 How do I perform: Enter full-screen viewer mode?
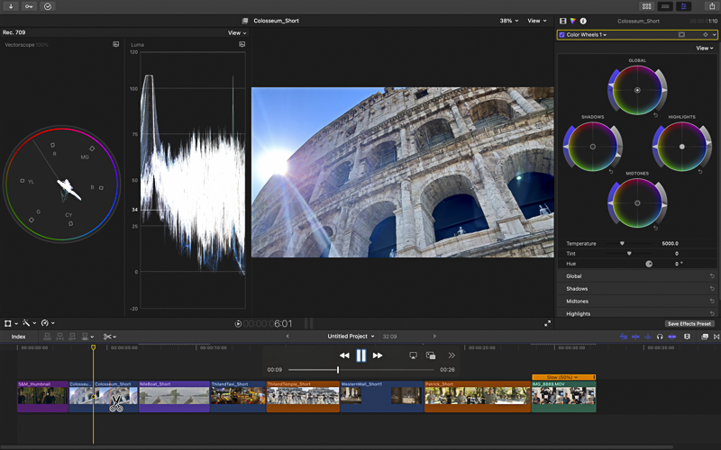click(547, 323)
